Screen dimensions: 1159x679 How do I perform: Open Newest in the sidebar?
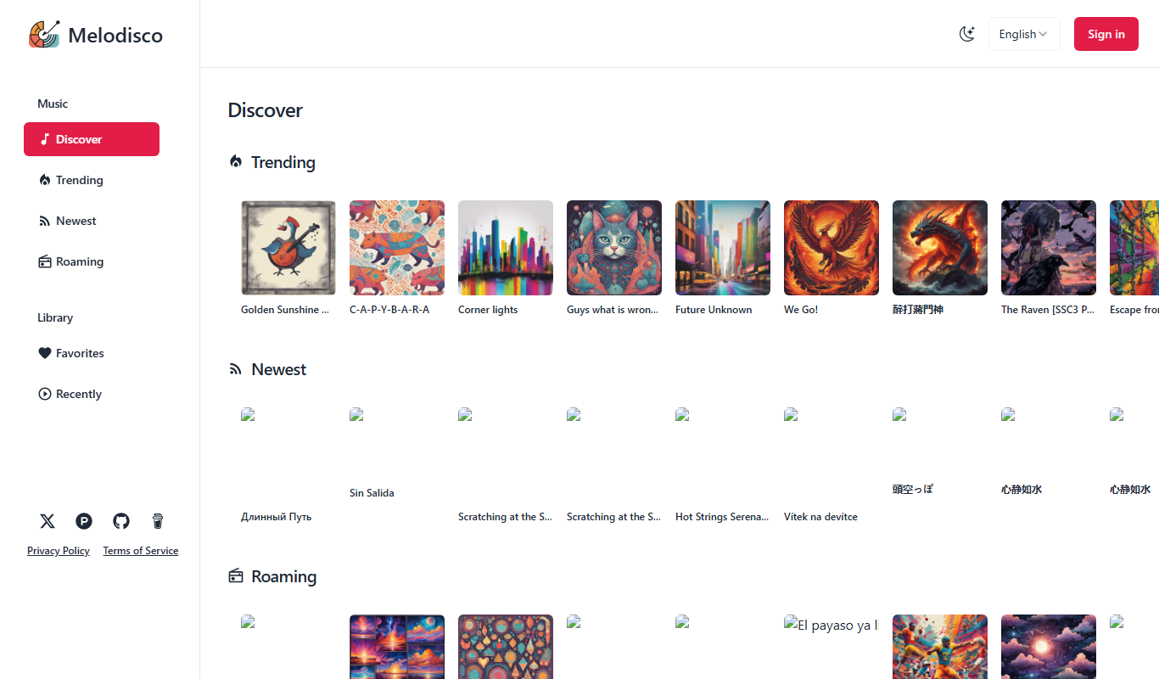coord(92,221)
